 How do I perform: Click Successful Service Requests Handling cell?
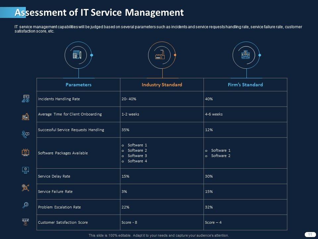pyautogui.click(x=78, y=130)
